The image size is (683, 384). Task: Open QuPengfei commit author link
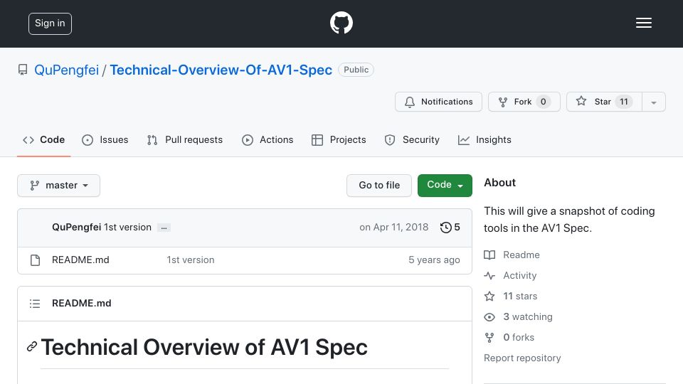(76, 228)
